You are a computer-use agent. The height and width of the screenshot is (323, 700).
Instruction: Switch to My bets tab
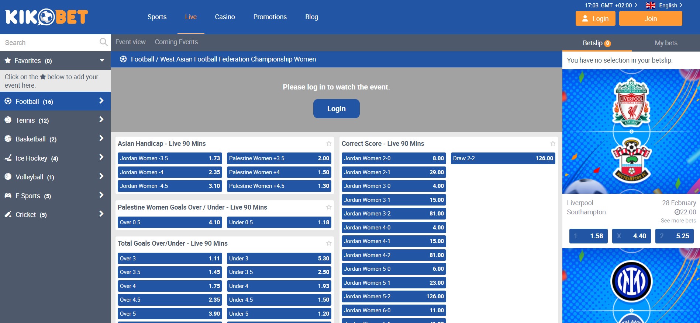(x=666, y=43)
